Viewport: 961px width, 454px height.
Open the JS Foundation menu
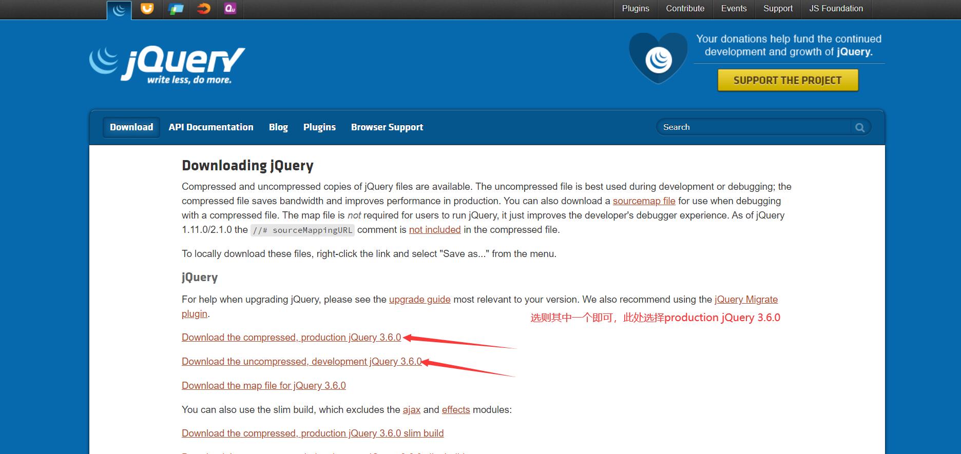coord(836,9)
